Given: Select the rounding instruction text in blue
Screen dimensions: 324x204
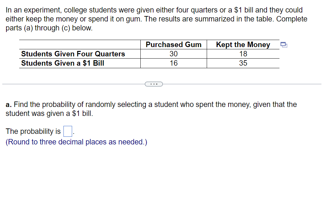Looking at the screenshot, I should pyautogui.click(x=76, y=142).
